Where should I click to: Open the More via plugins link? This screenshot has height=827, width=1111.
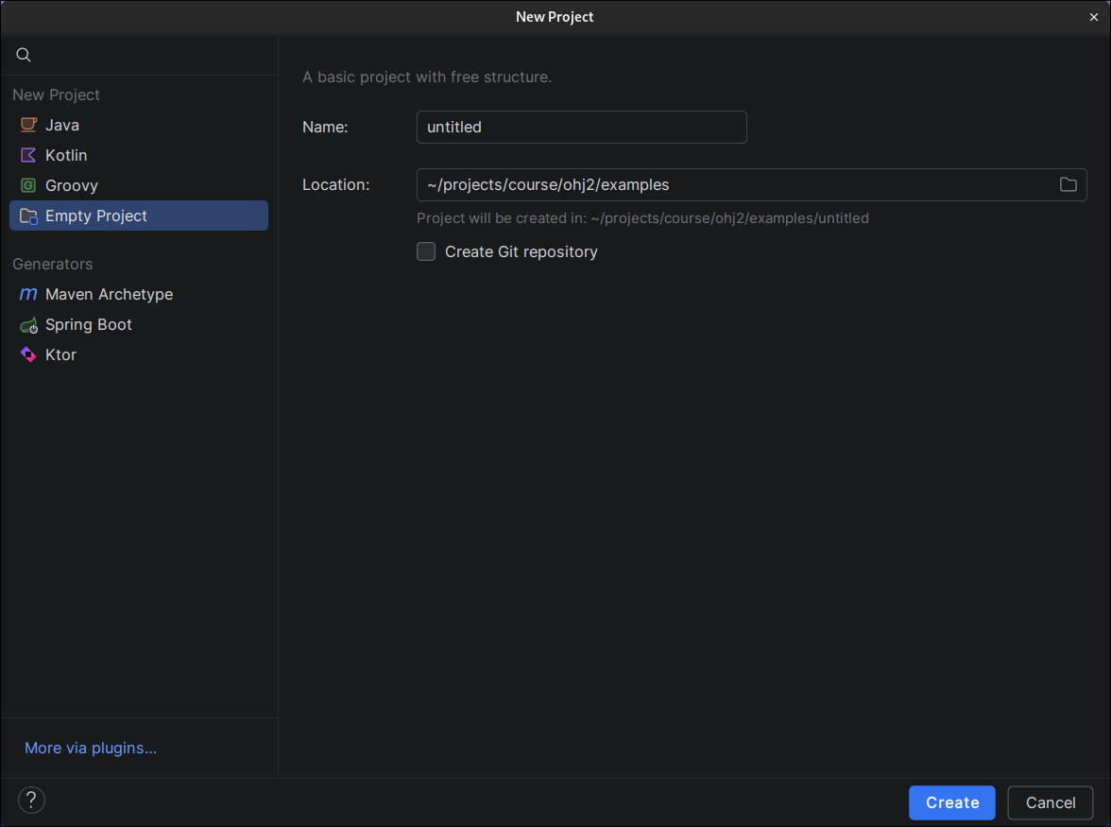91,748
